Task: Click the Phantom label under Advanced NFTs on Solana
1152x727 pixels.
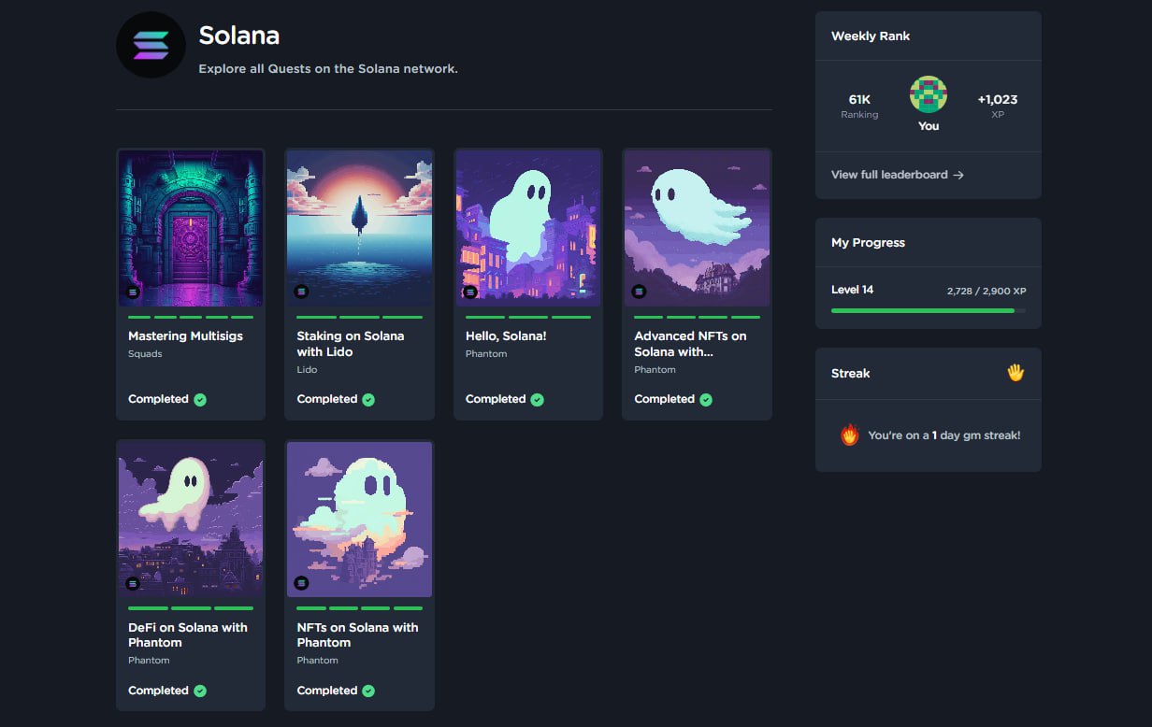Action: tap(655, 370)
